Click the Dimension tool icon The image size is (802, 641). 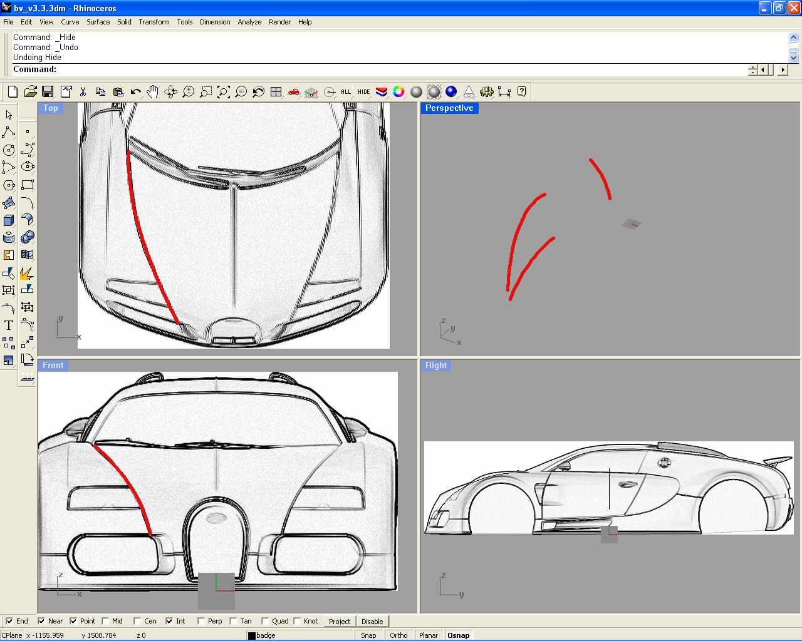(x=504, y=92)
